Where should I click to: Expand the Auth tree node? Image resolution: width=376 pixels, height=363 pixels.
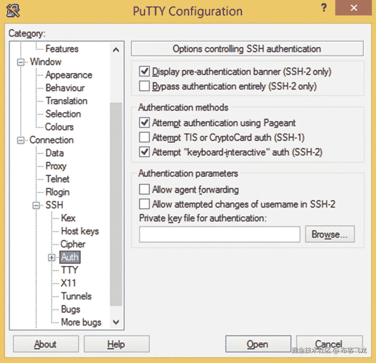click(52, 257)
